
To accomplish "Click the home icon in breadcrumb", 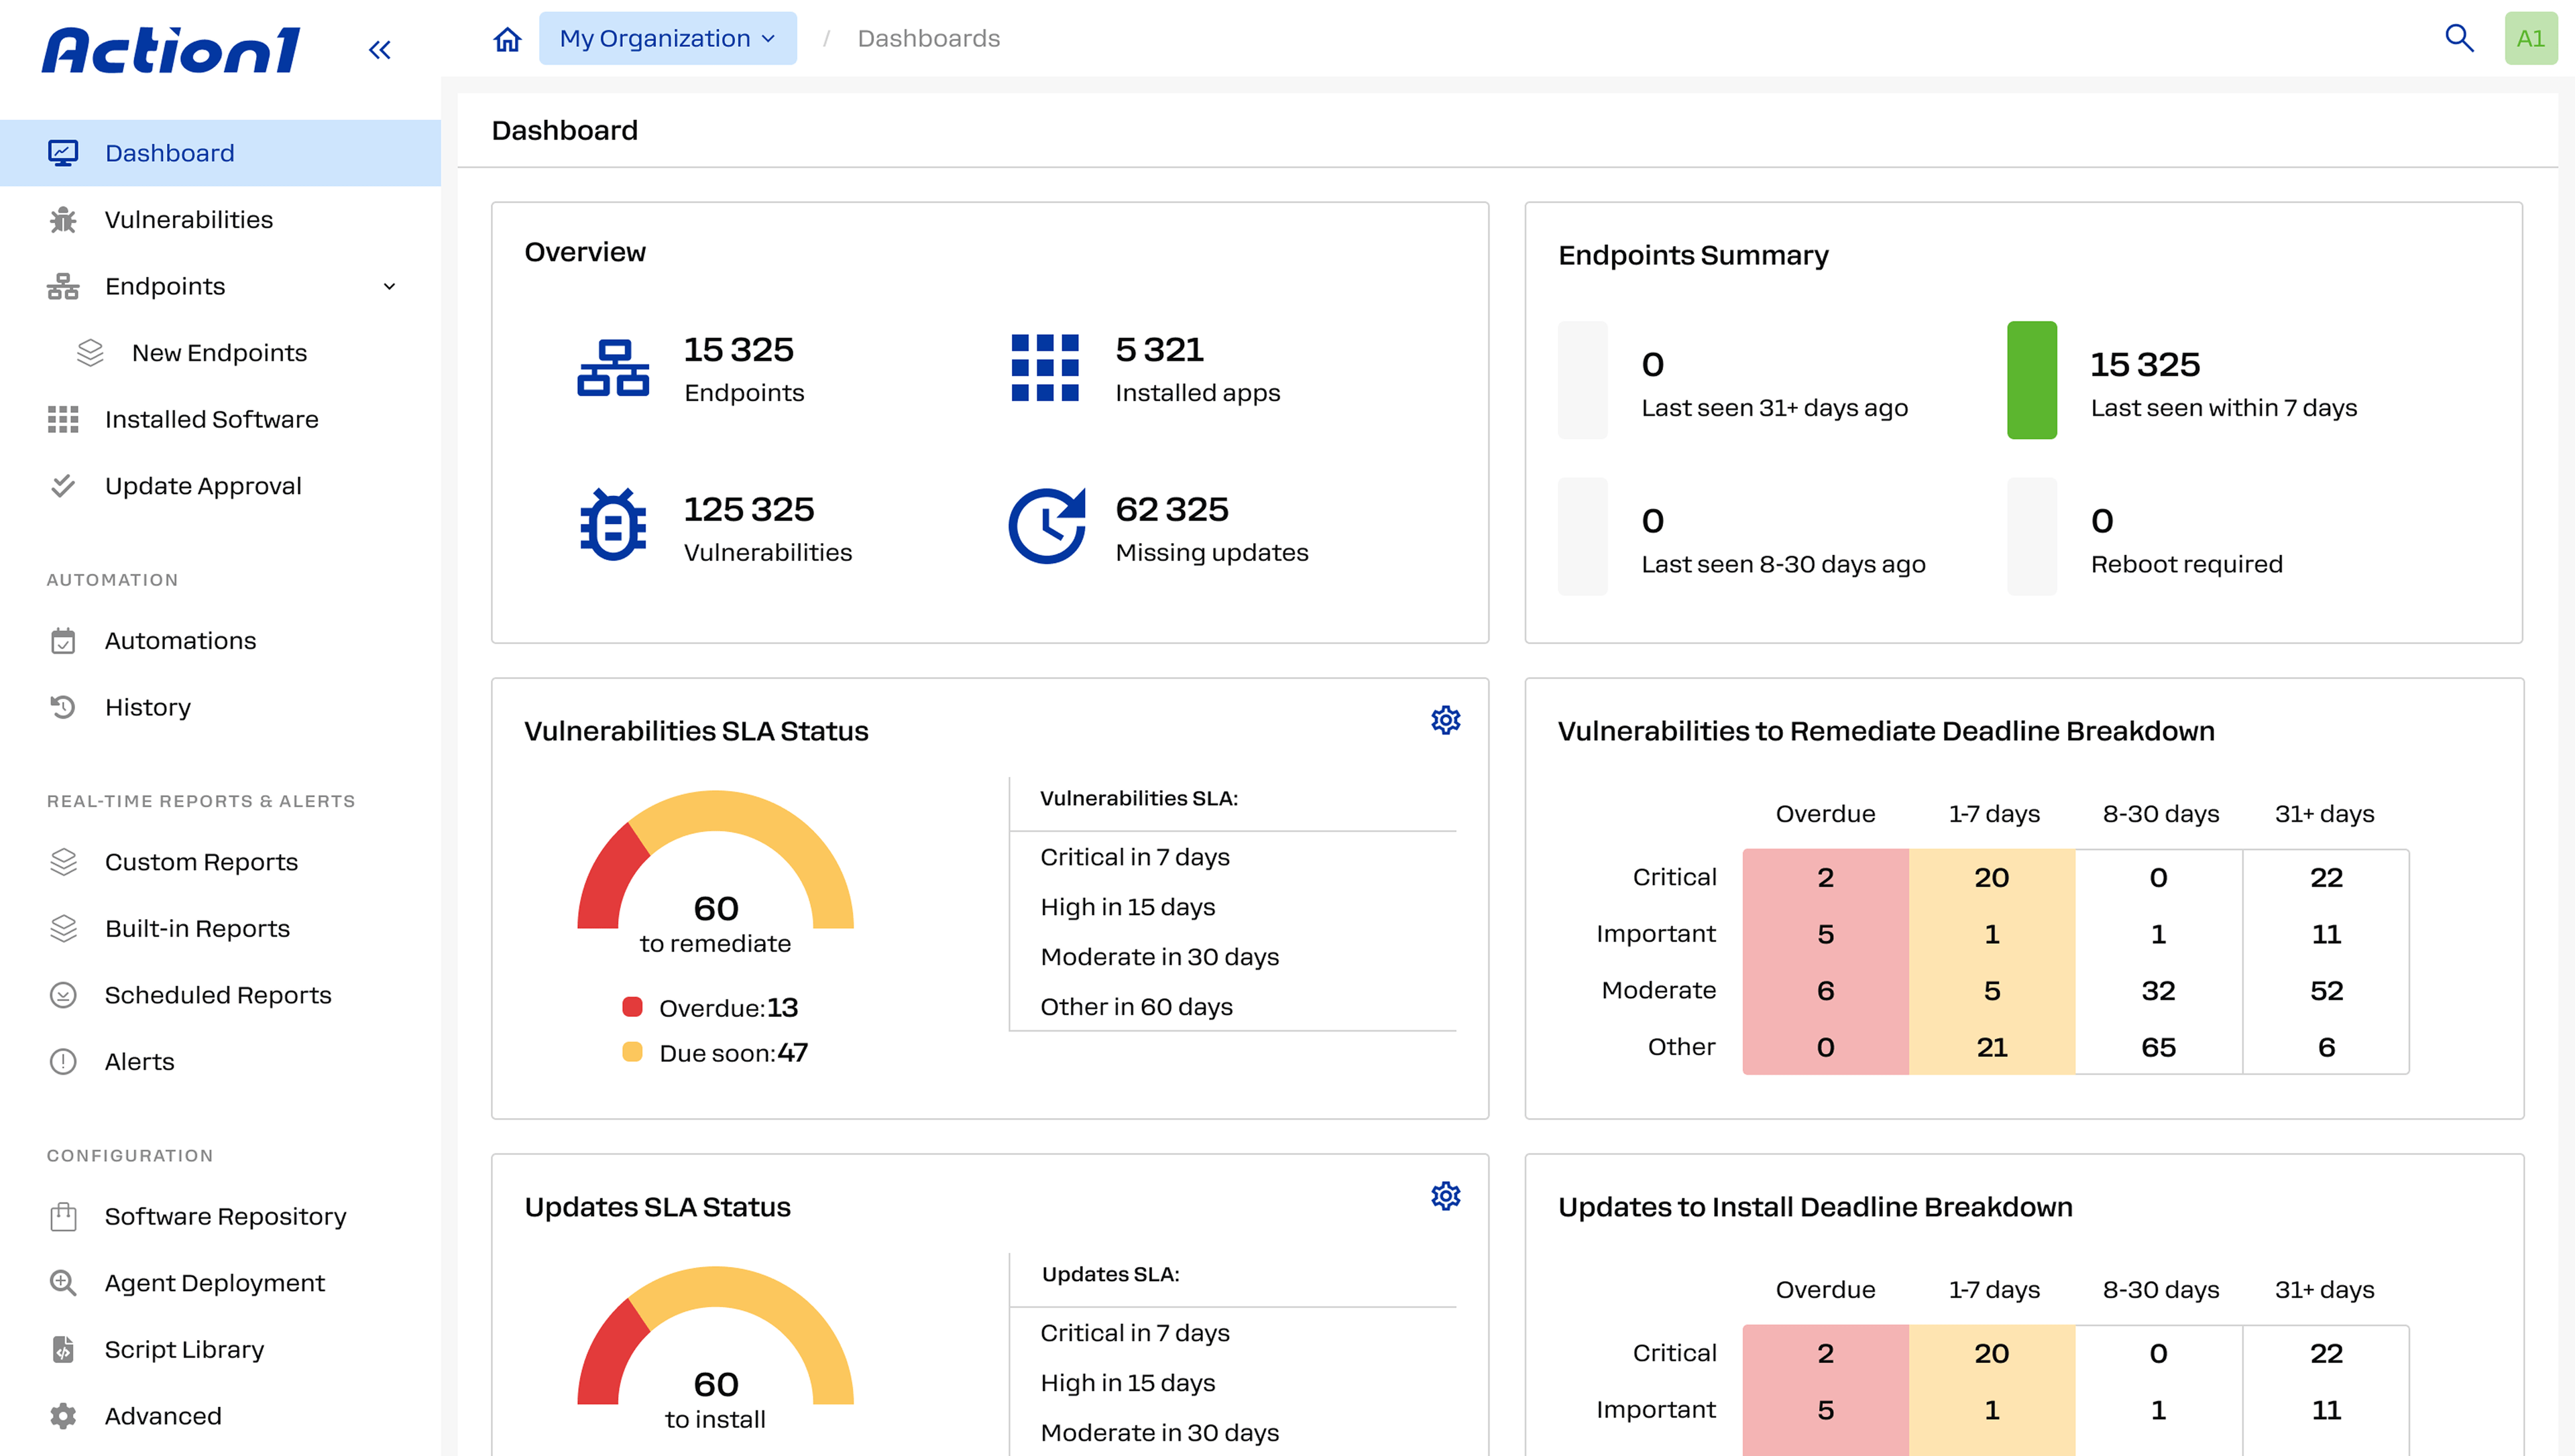I will (507, 39).
